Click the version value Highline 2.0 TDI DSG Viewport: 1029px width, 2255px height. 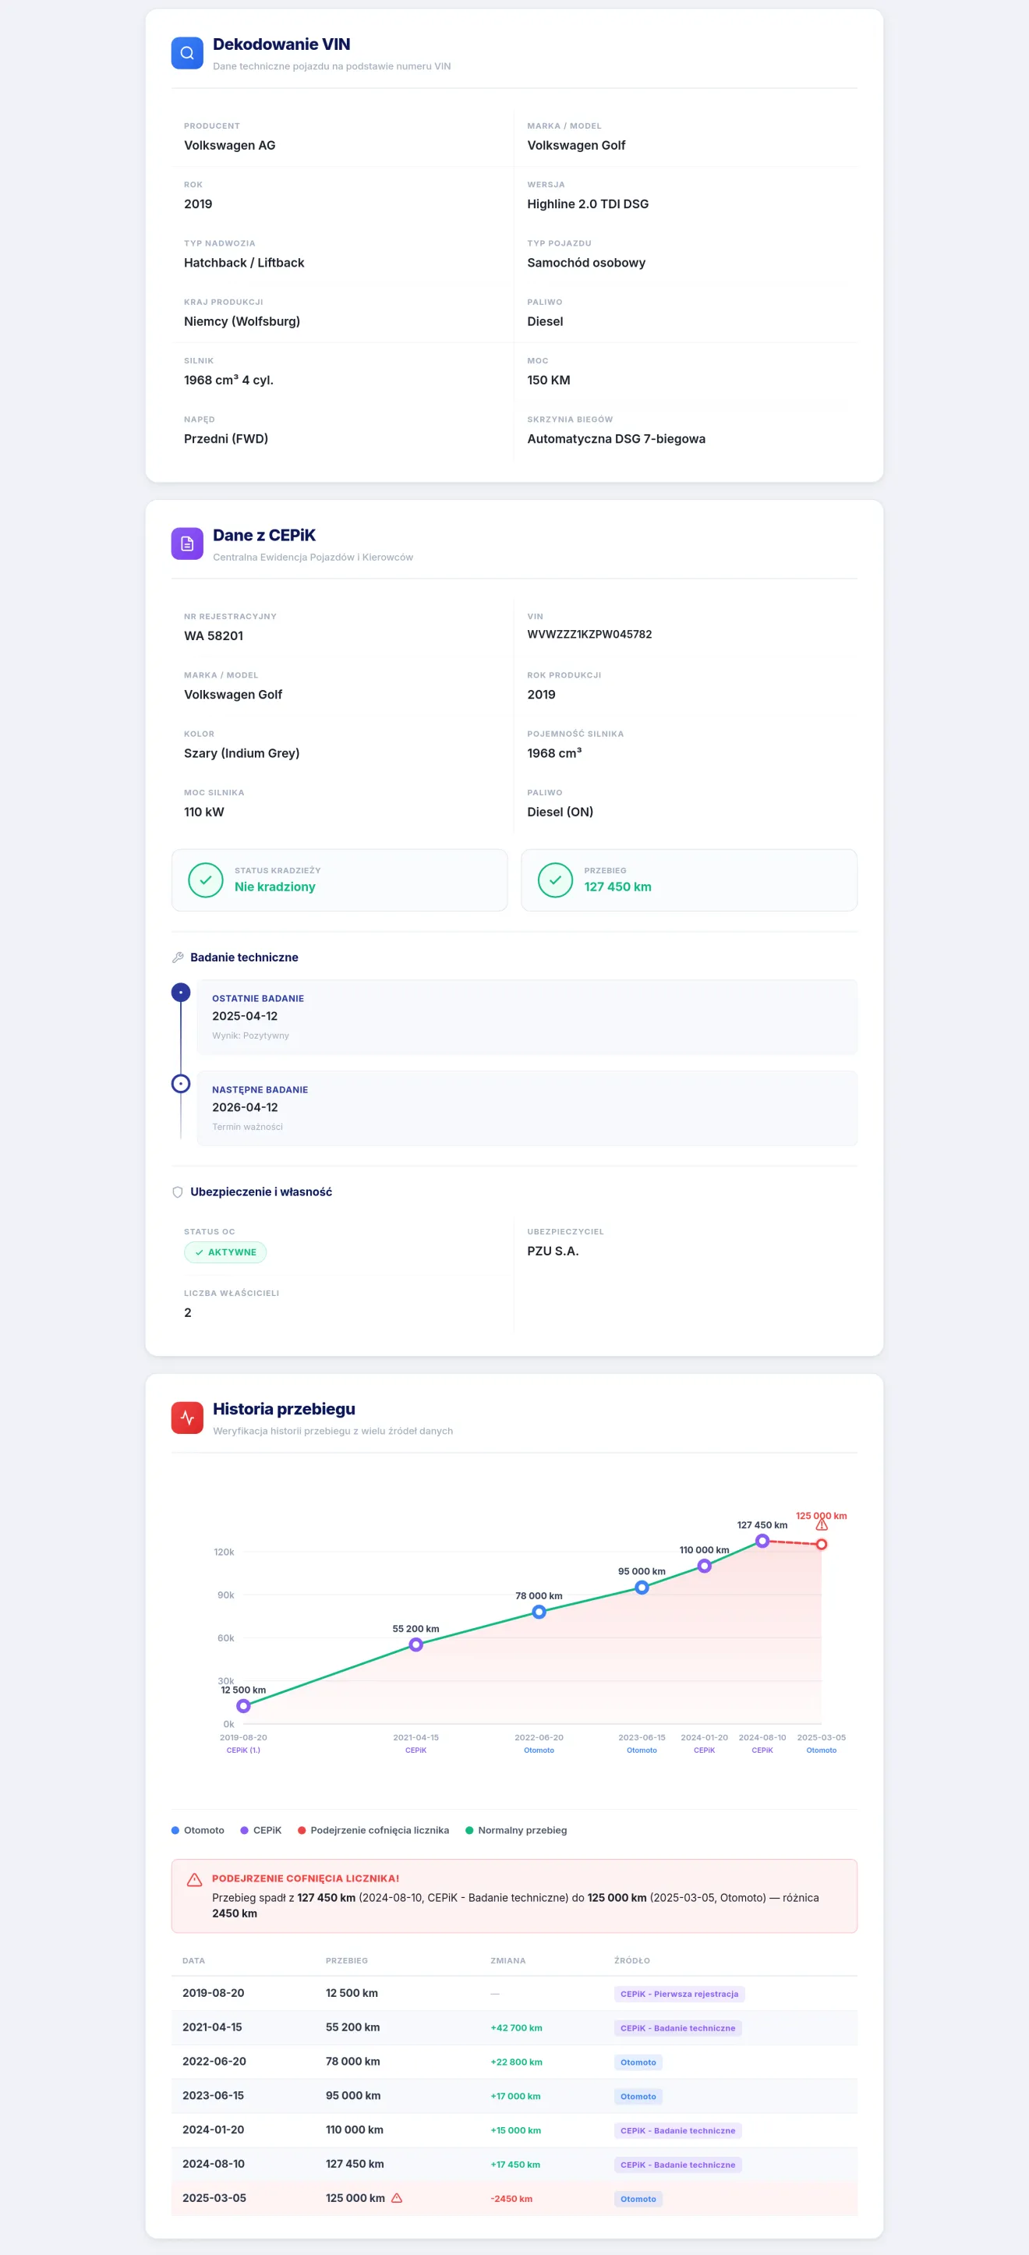(588, 204)
